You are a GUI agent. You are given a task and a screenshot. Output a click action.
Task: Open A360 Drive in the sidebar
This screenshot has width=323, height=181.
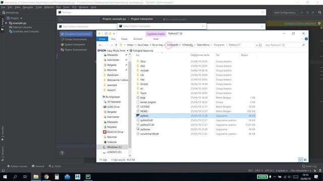pyautogui.click(x=111, y=107)
